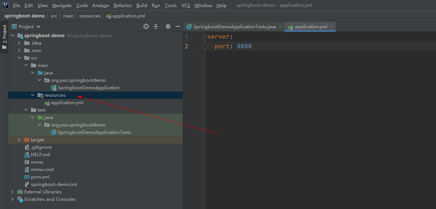Click the .gitignore file icon
The height and width of the screenshot is (209, 436).
pyautogui.click(x=27, y=147)
